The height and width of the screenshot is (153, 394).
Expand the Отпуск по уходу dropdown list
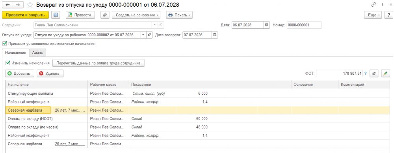tap(143, 35)
